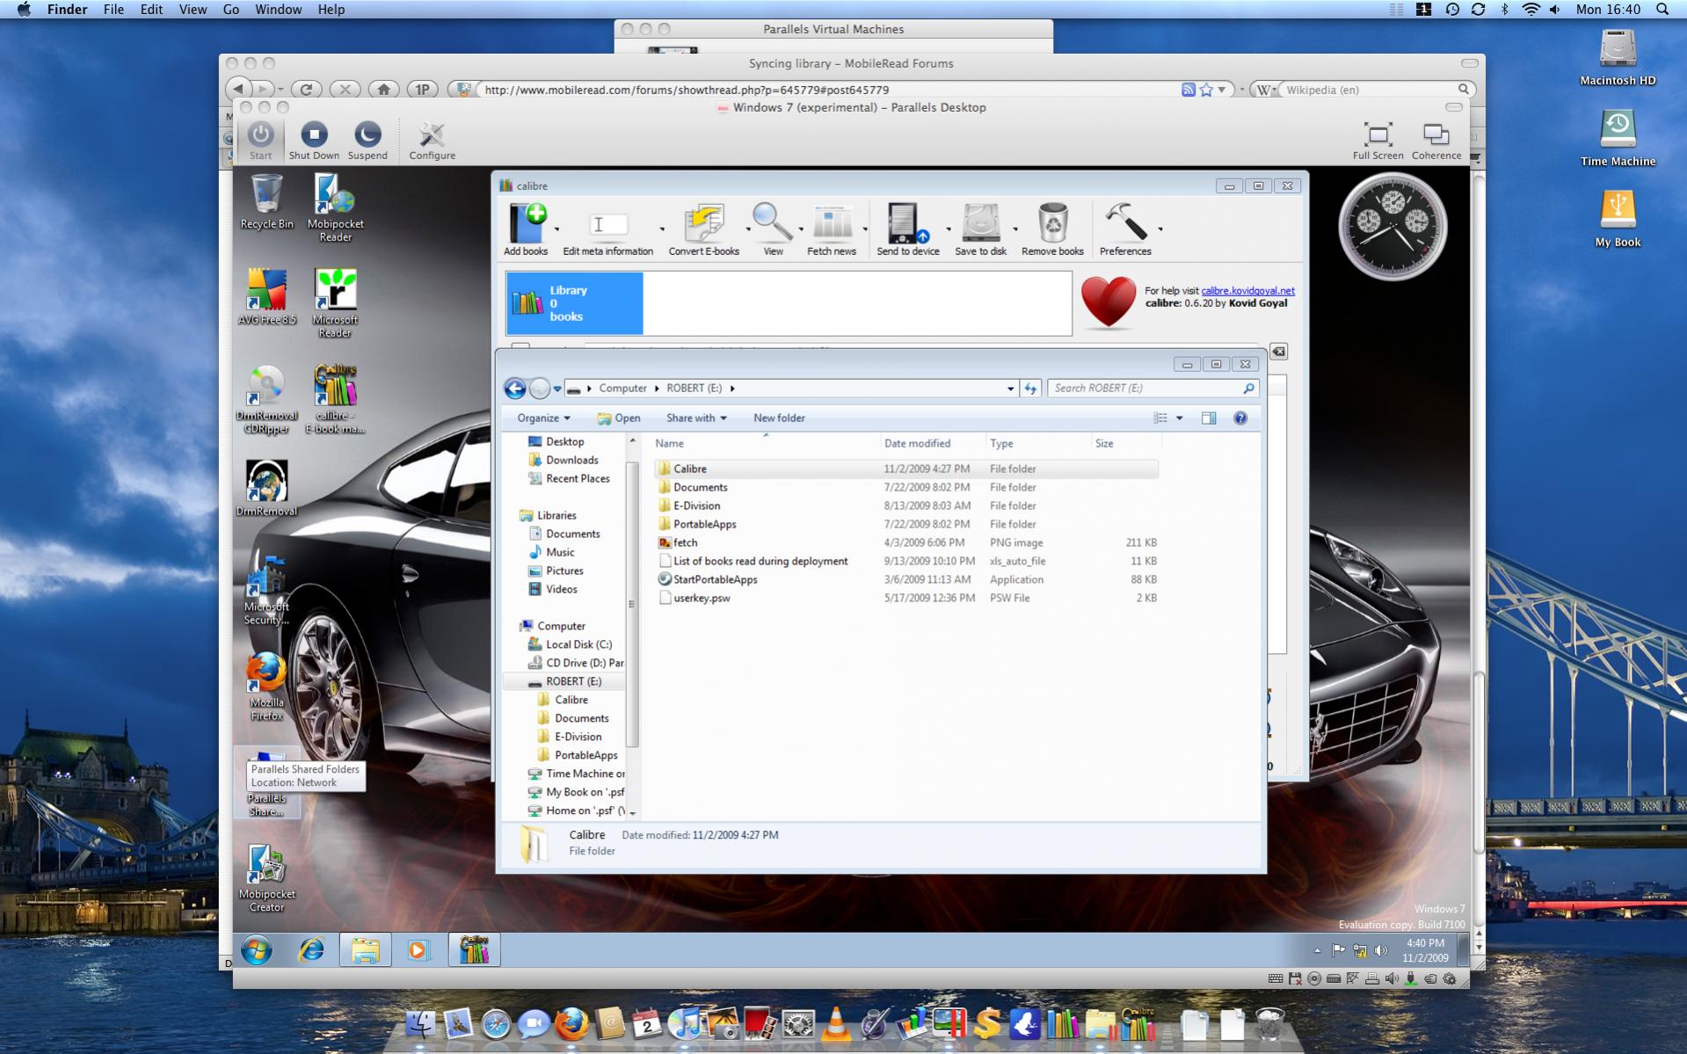Open Convert E-books tool
This screenshot has height=1054, width=1687.
click(703, 225)
